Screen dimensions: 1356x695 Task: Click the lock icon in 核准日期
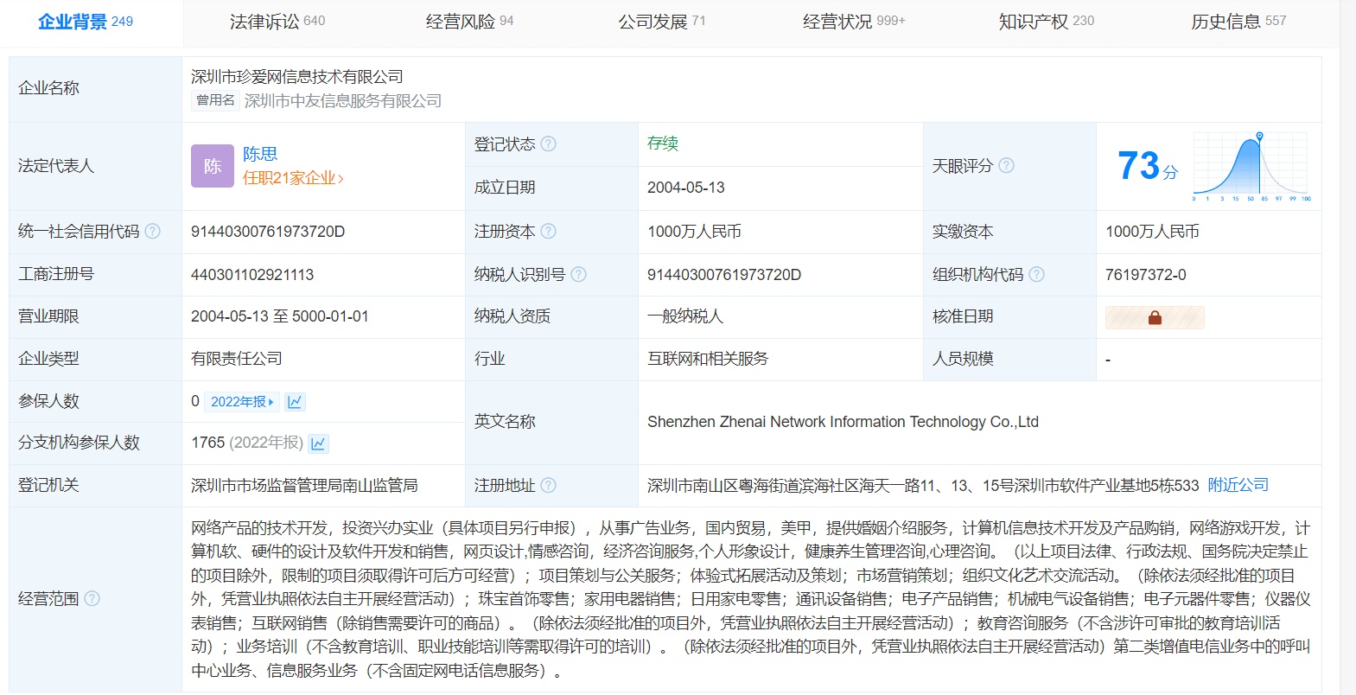point(1154,317)
